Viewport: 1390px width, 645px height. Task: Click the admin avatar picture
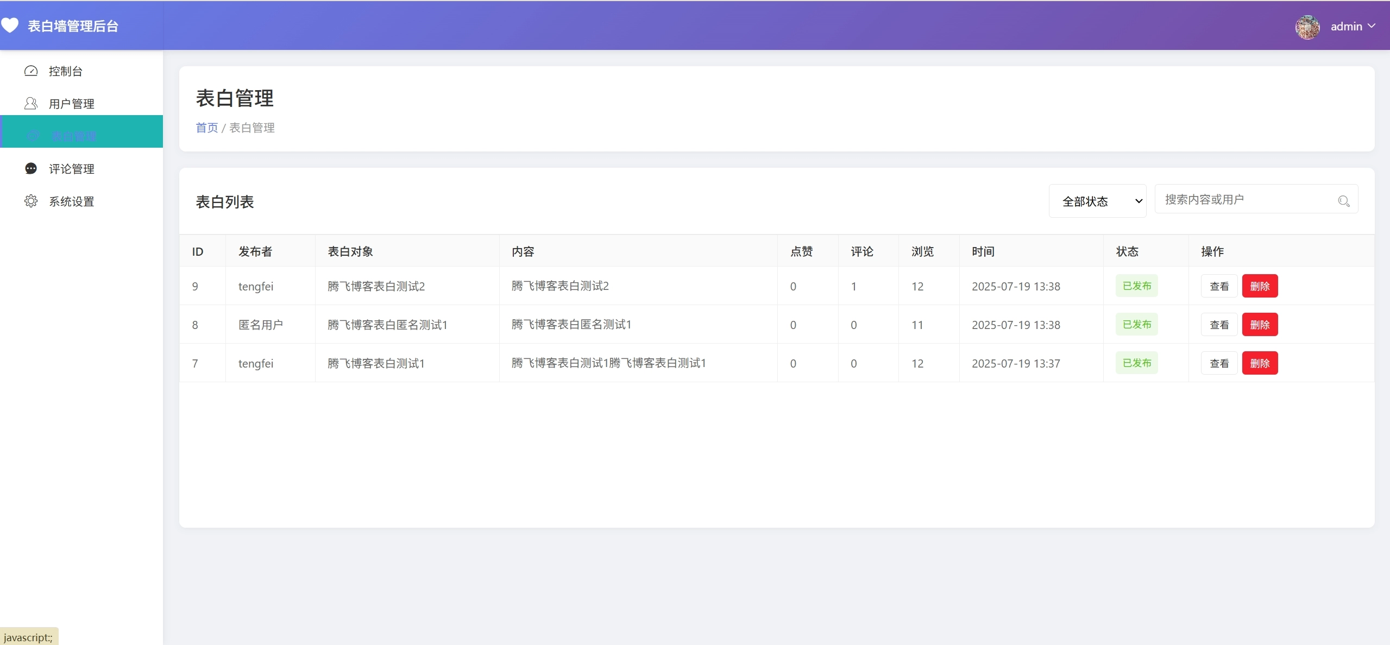1307,27
